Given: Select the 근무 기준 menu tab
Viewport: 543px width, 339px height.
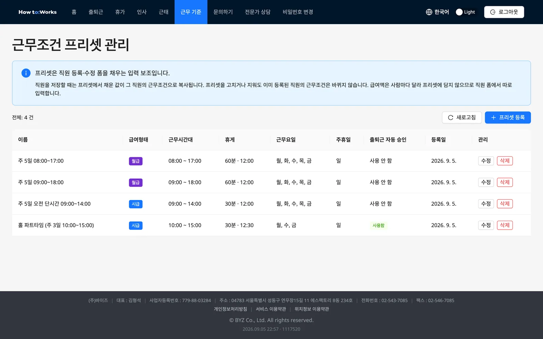Looking at the screenshot, I should tap(191, 12).
